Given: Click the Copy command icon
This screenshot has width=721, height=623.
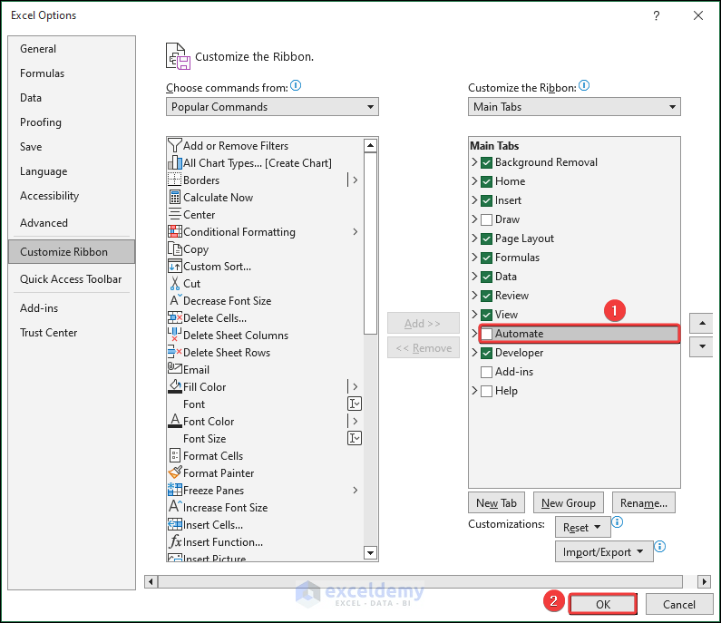Looking at the screenshot, I should point(175,248).
